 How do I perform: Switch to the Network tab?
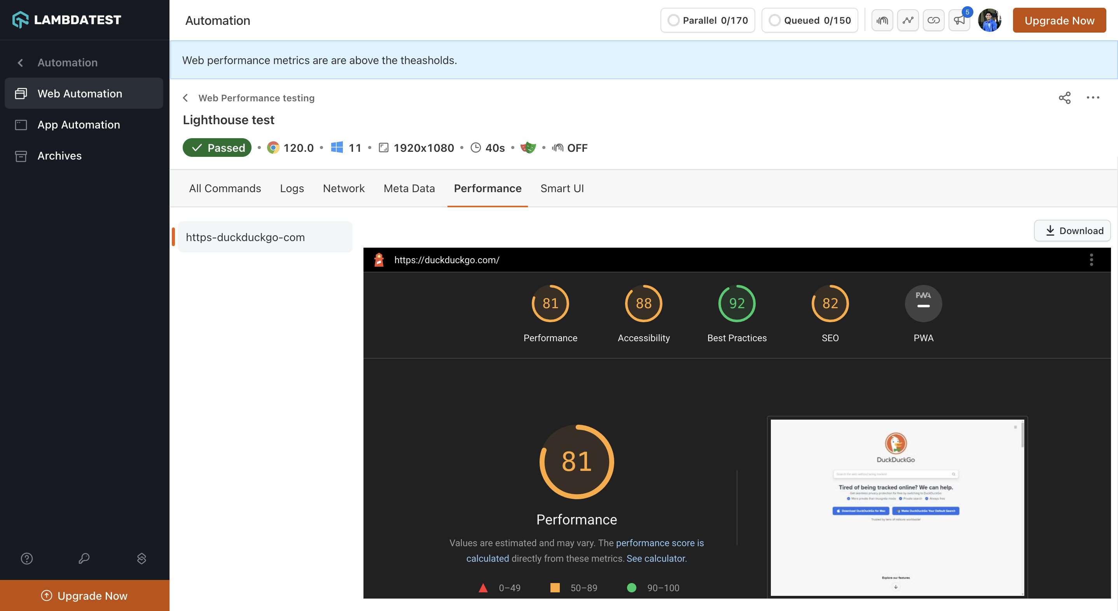click(343, 189)
